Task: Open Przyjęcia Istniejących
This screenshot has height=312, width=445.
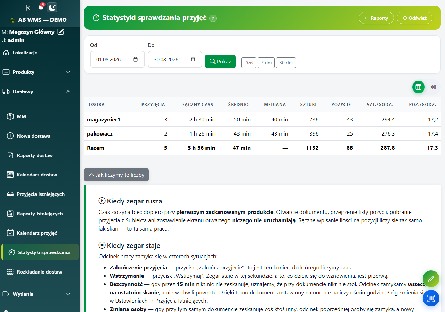Action: 40,194
